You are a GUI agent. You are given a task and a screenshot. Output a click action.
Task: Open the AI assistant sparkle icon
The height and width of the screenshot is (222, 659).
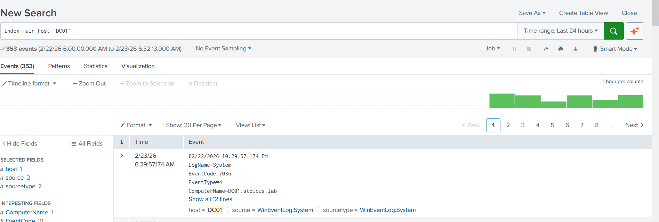coord(634,31)
